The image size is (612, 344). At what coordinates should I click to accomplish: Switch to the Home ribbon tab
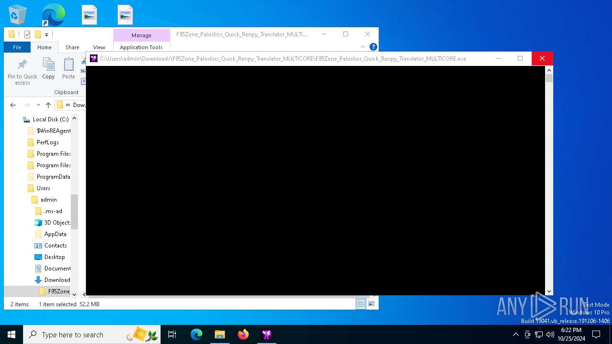pyautogui.click(x=44, y=47)
